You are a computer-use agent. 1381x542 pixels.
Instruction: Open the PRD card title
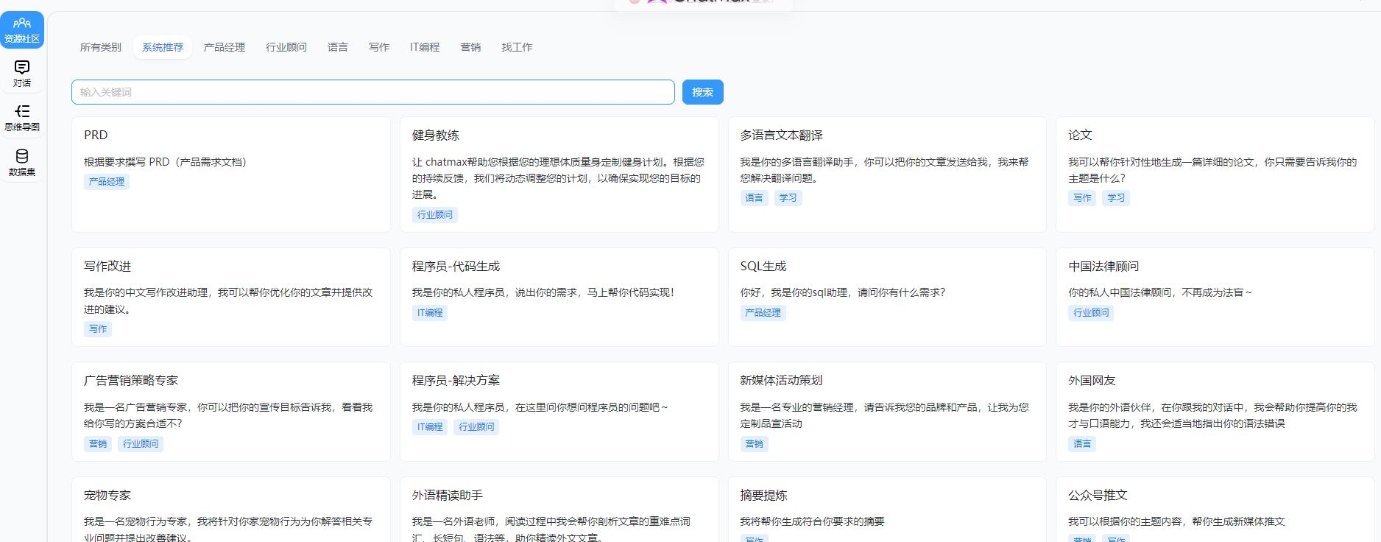(96, 135)
